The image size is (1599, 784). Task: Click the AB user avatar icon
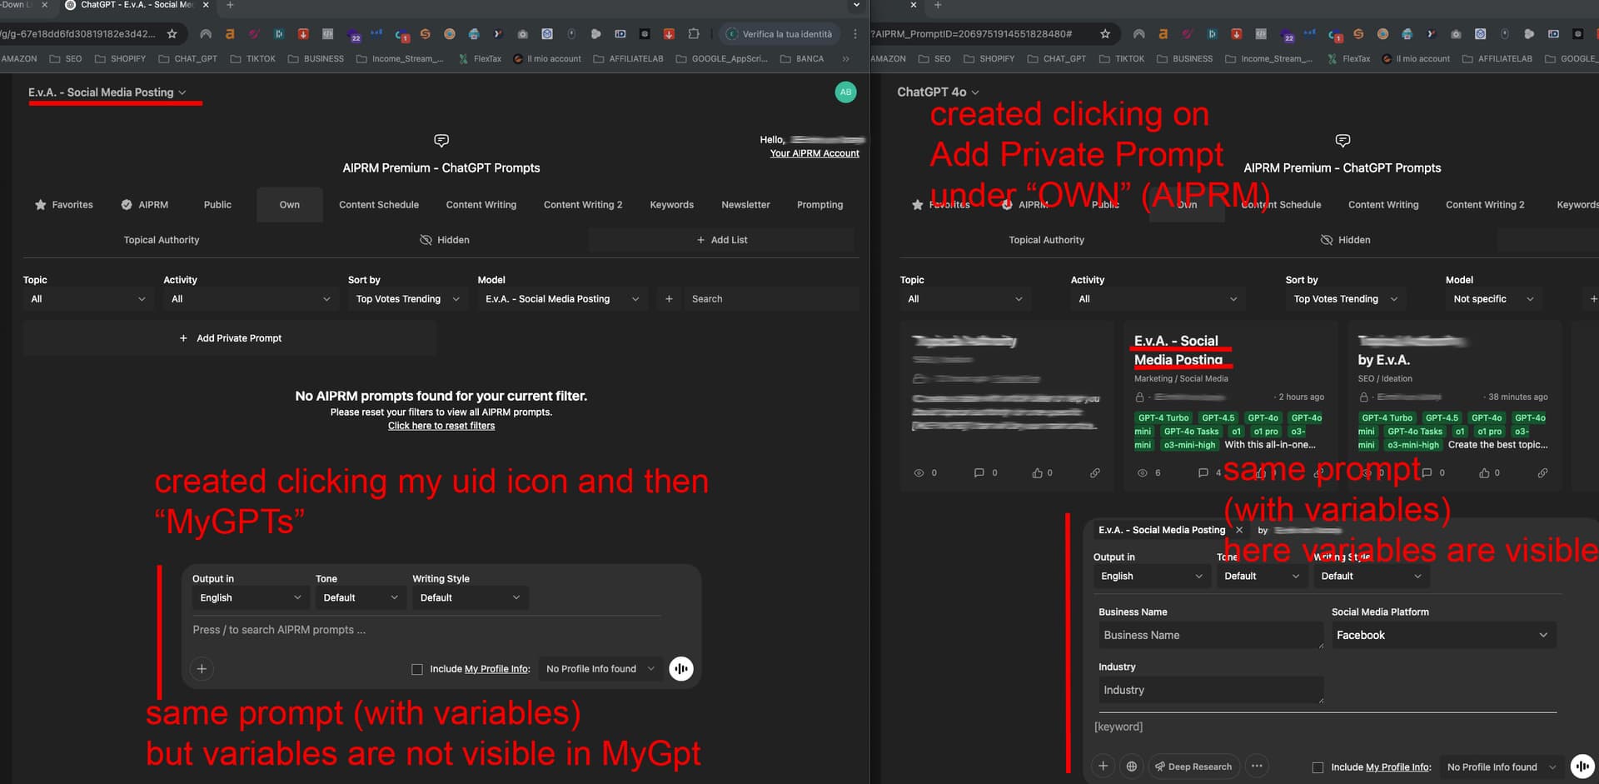tap(845, 92)
